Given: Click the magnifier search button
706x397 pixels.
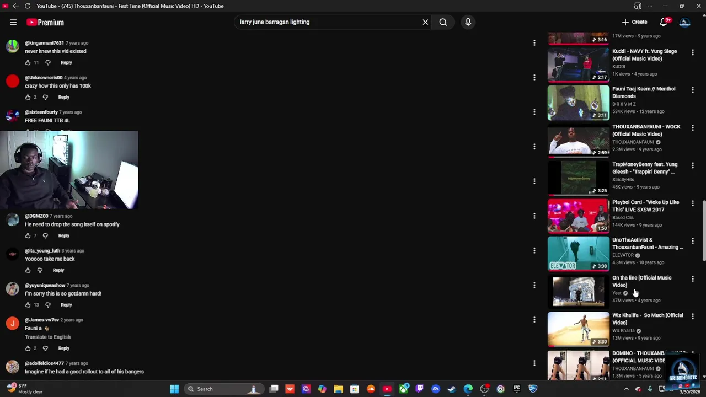Looking at the screenshot, I should (443, 22).
